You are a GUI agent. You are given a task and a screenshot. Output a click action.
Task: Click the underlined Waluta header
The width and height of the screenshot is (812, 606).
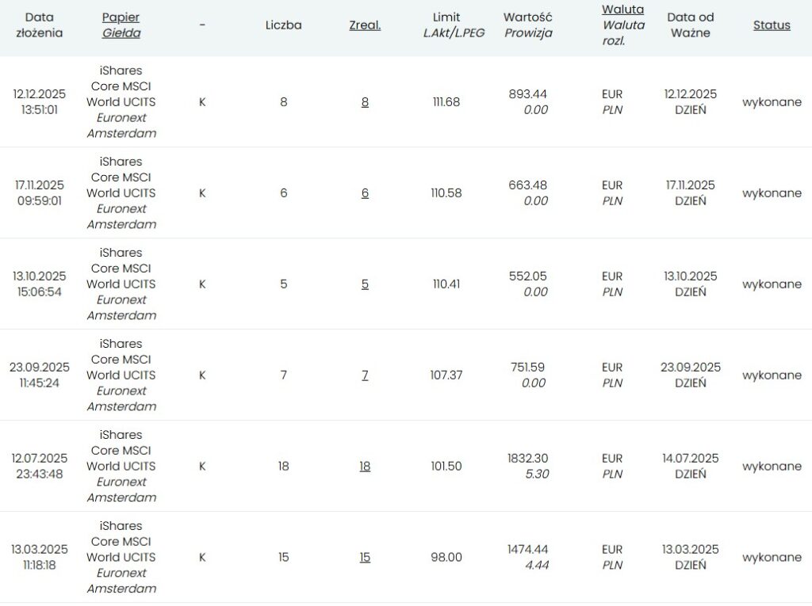coord(622,10)
